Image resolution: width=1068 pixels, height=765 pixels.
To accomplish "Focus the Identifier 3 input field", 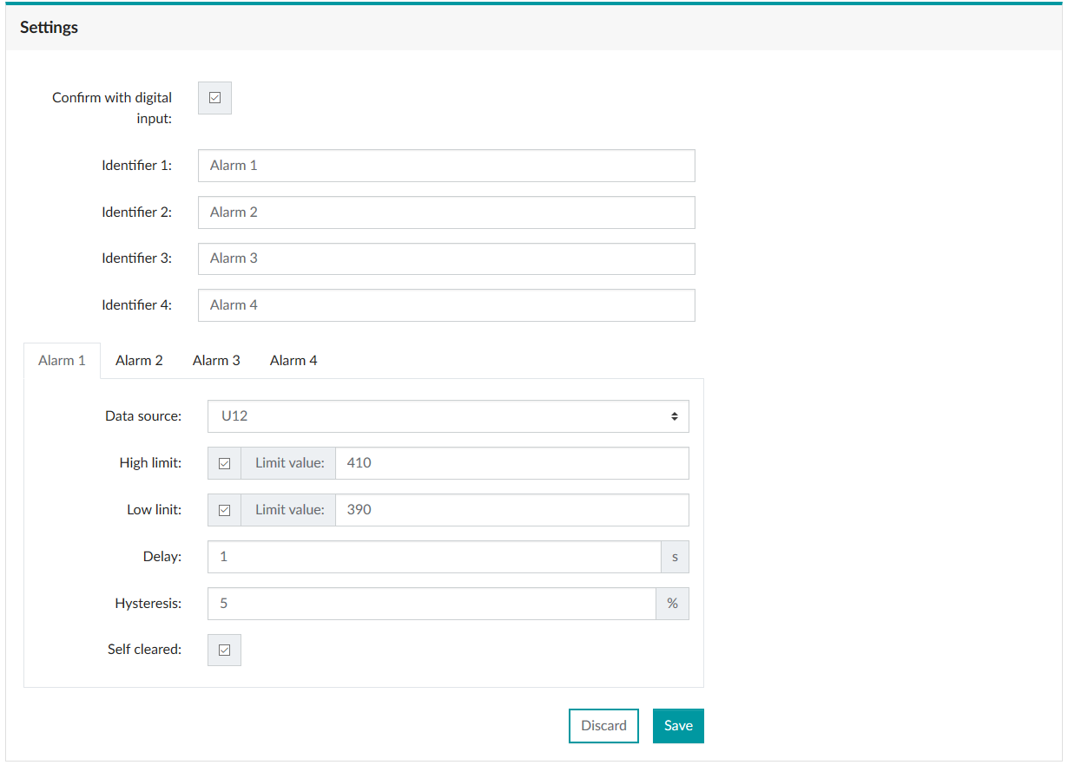I will [x=446, y=258].
